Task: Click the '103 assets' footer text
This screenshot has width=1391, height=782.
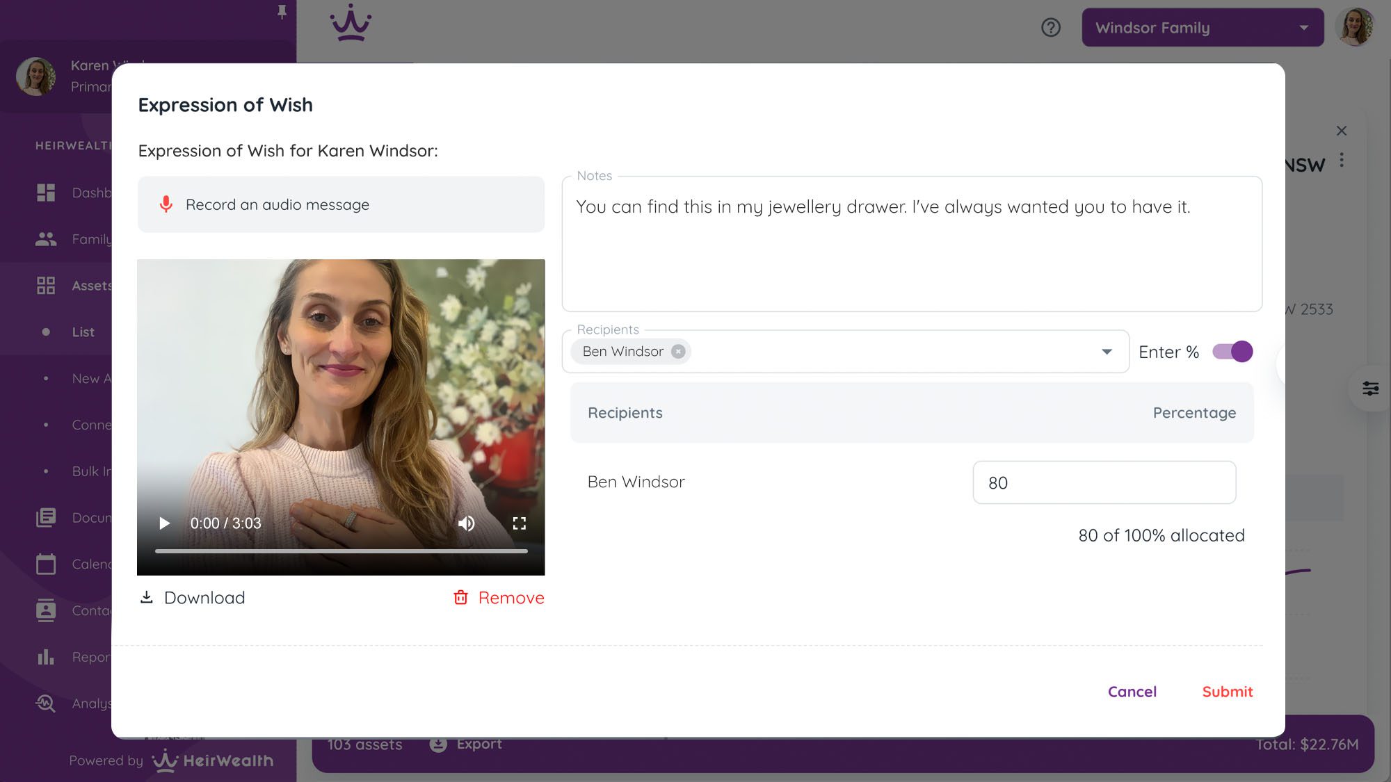Action: (364, 744)
